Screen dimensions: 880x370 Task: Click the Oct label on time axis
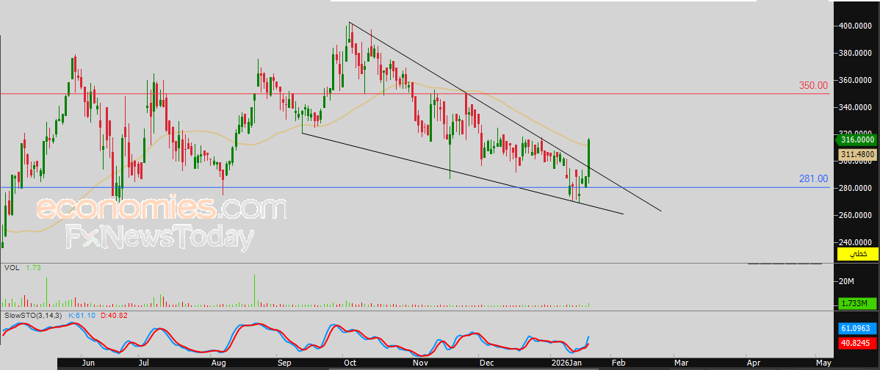pos(351,363)
